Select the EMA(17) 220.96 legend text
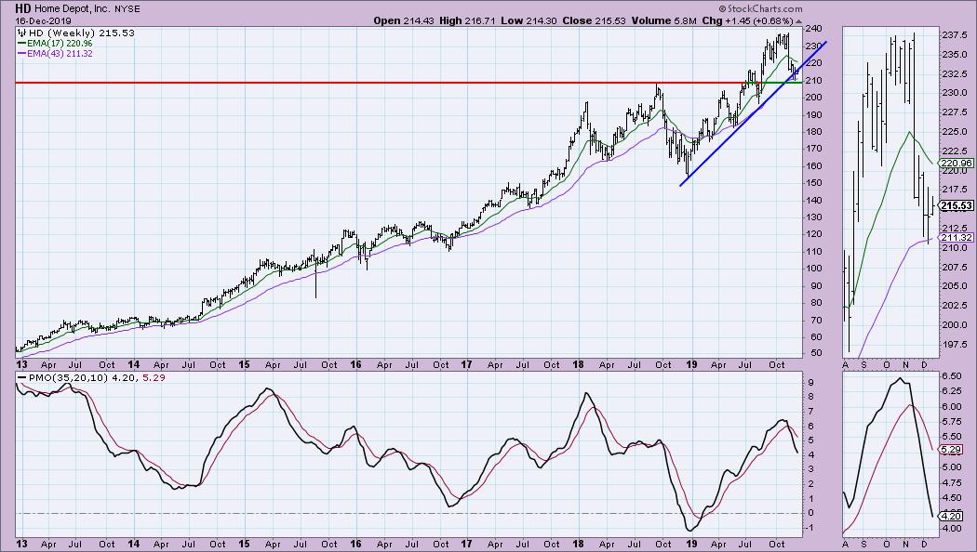The image size is (977, 552). pos(60,44)
